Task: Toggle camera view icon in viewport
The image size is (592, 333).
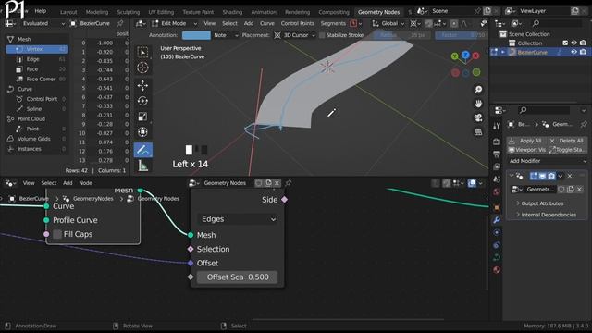Action: (478, 117)
